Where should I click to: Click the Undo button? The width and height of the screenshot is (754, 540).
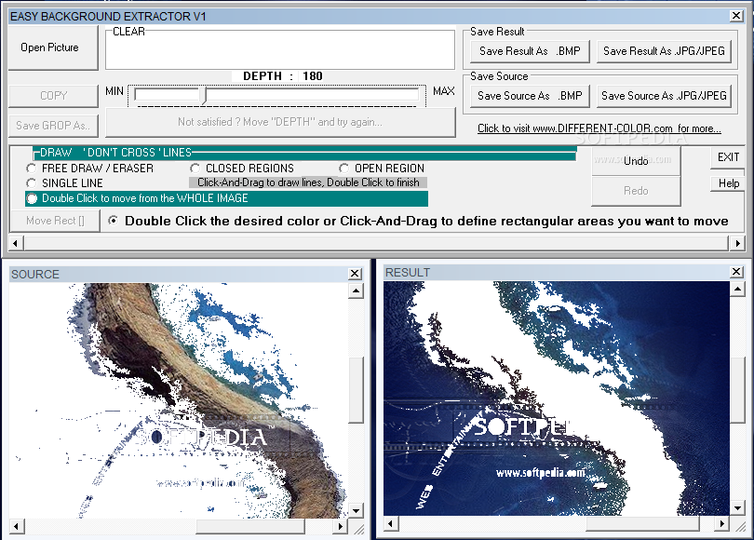636,161
